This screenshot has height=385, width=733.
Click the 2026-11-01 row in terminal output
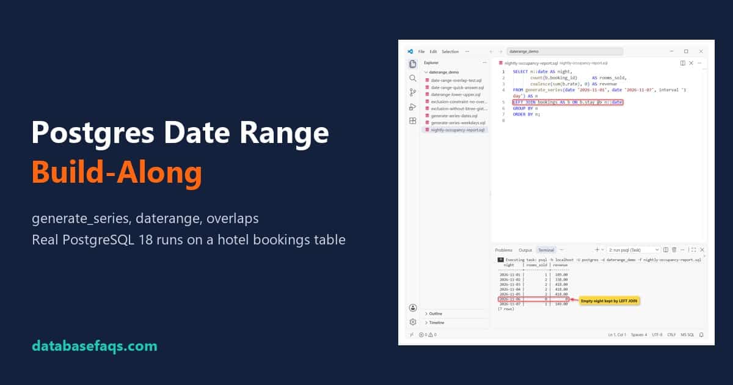tap(534, 275)
